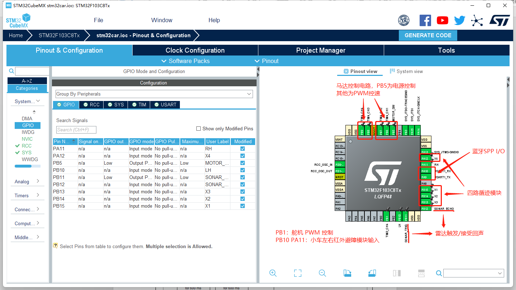The width and height of the screenshot is (516, 290).
Task: Switch to System view
Action: [x=406, y=71]
